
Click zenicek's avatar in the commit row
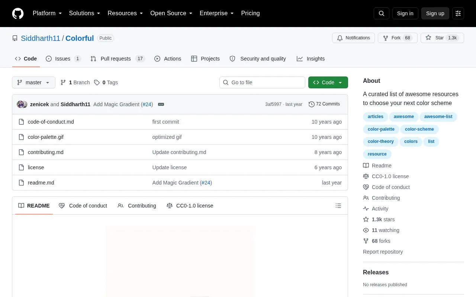pyautogui.click(x=20, y=104)
